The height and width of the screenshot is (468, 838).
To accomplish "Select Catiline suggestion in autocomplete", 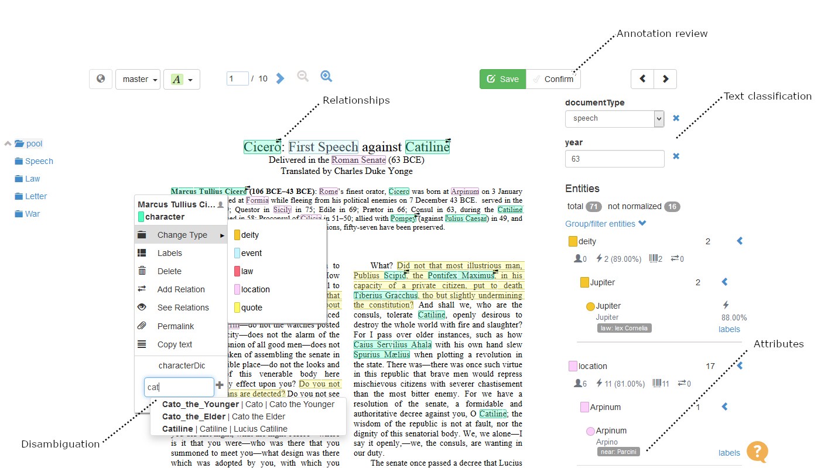I will 248,429.
